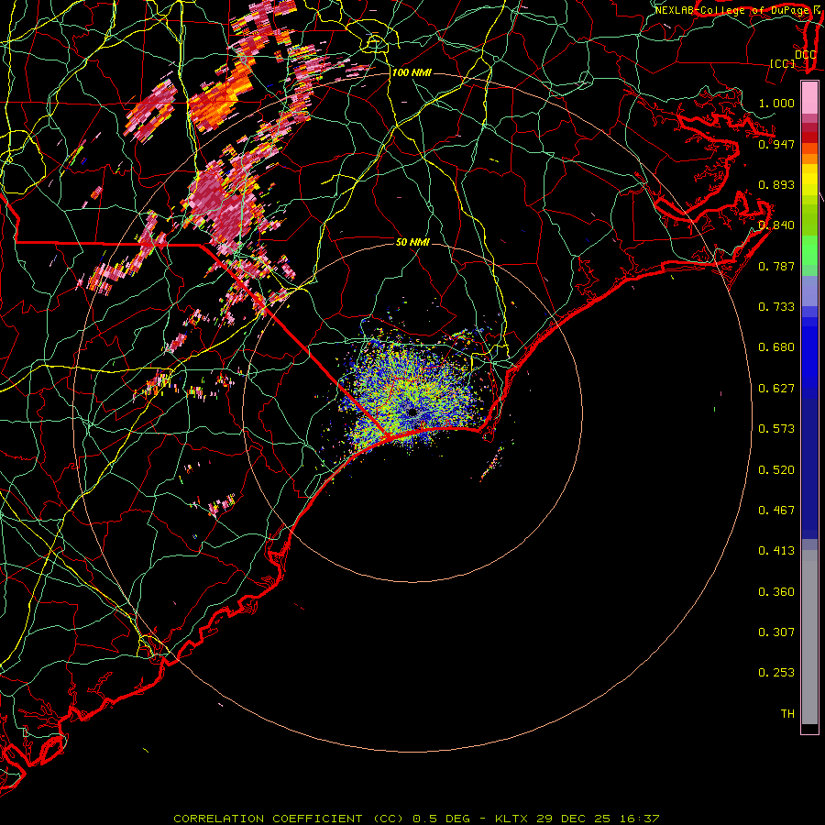Pick the light pink band on color bar
The width and height of the screenshot is (825, 825).
coord(809,97)
